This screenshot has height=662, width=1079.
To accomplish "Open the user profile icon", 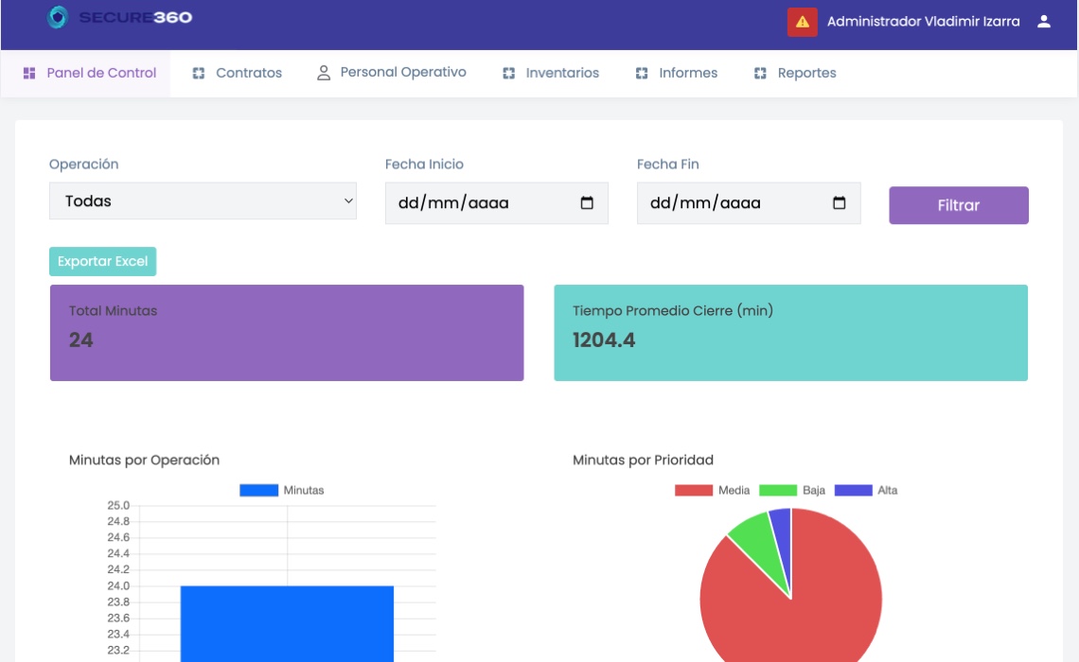I will coord(1044,22).
